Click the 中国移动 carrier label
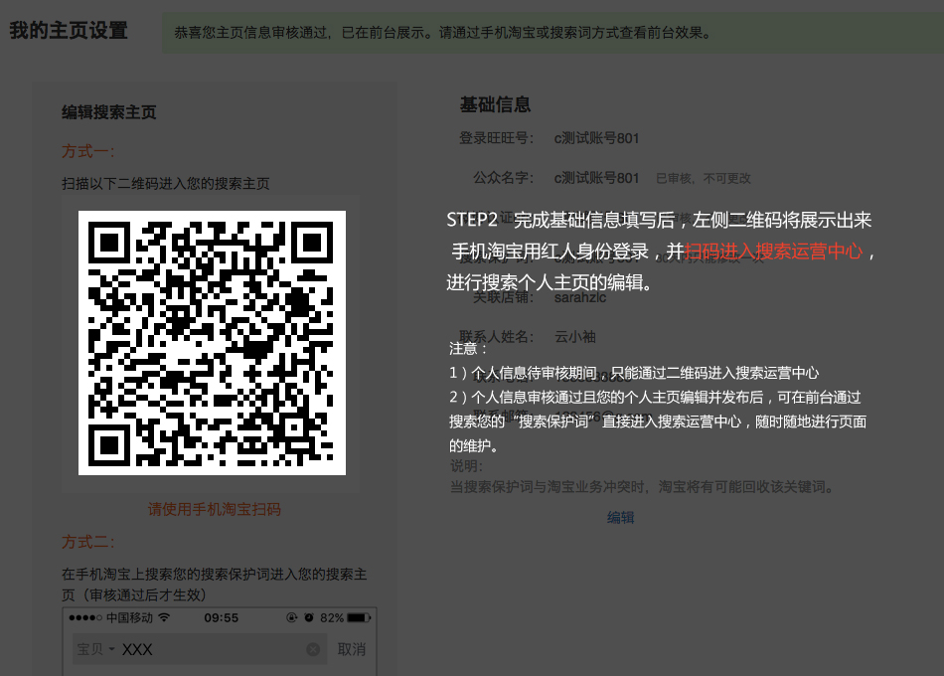 129,617
